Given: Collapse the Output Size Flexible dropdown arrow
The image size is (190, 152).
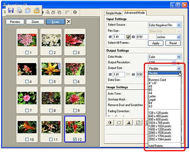Looking at the screenshot, I should pos(179,68).
